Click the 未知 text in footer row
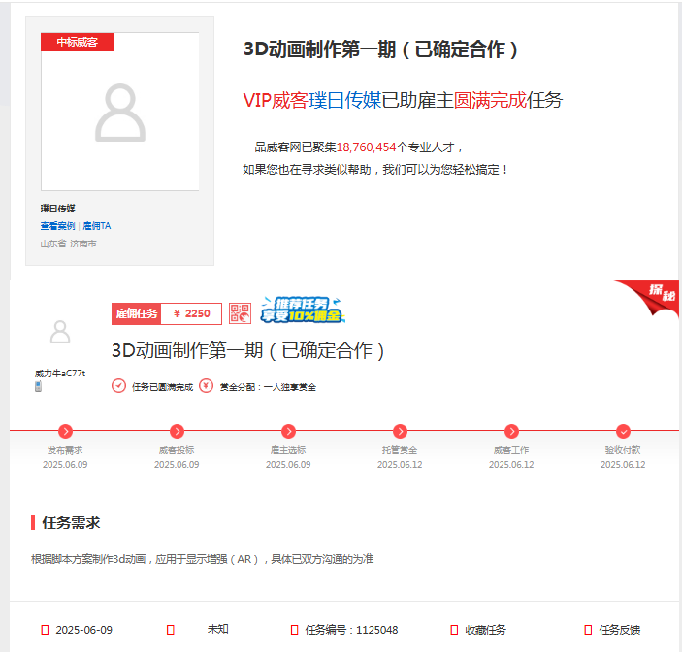Viewport: 682px width, 652px height. pyautogui.click(x=217, y=629)
